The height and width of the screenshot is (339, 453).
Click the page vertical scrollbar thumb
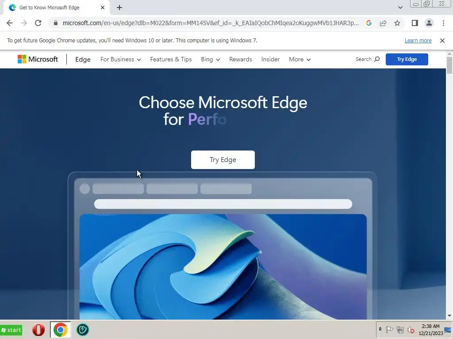(x=449, y=65)
